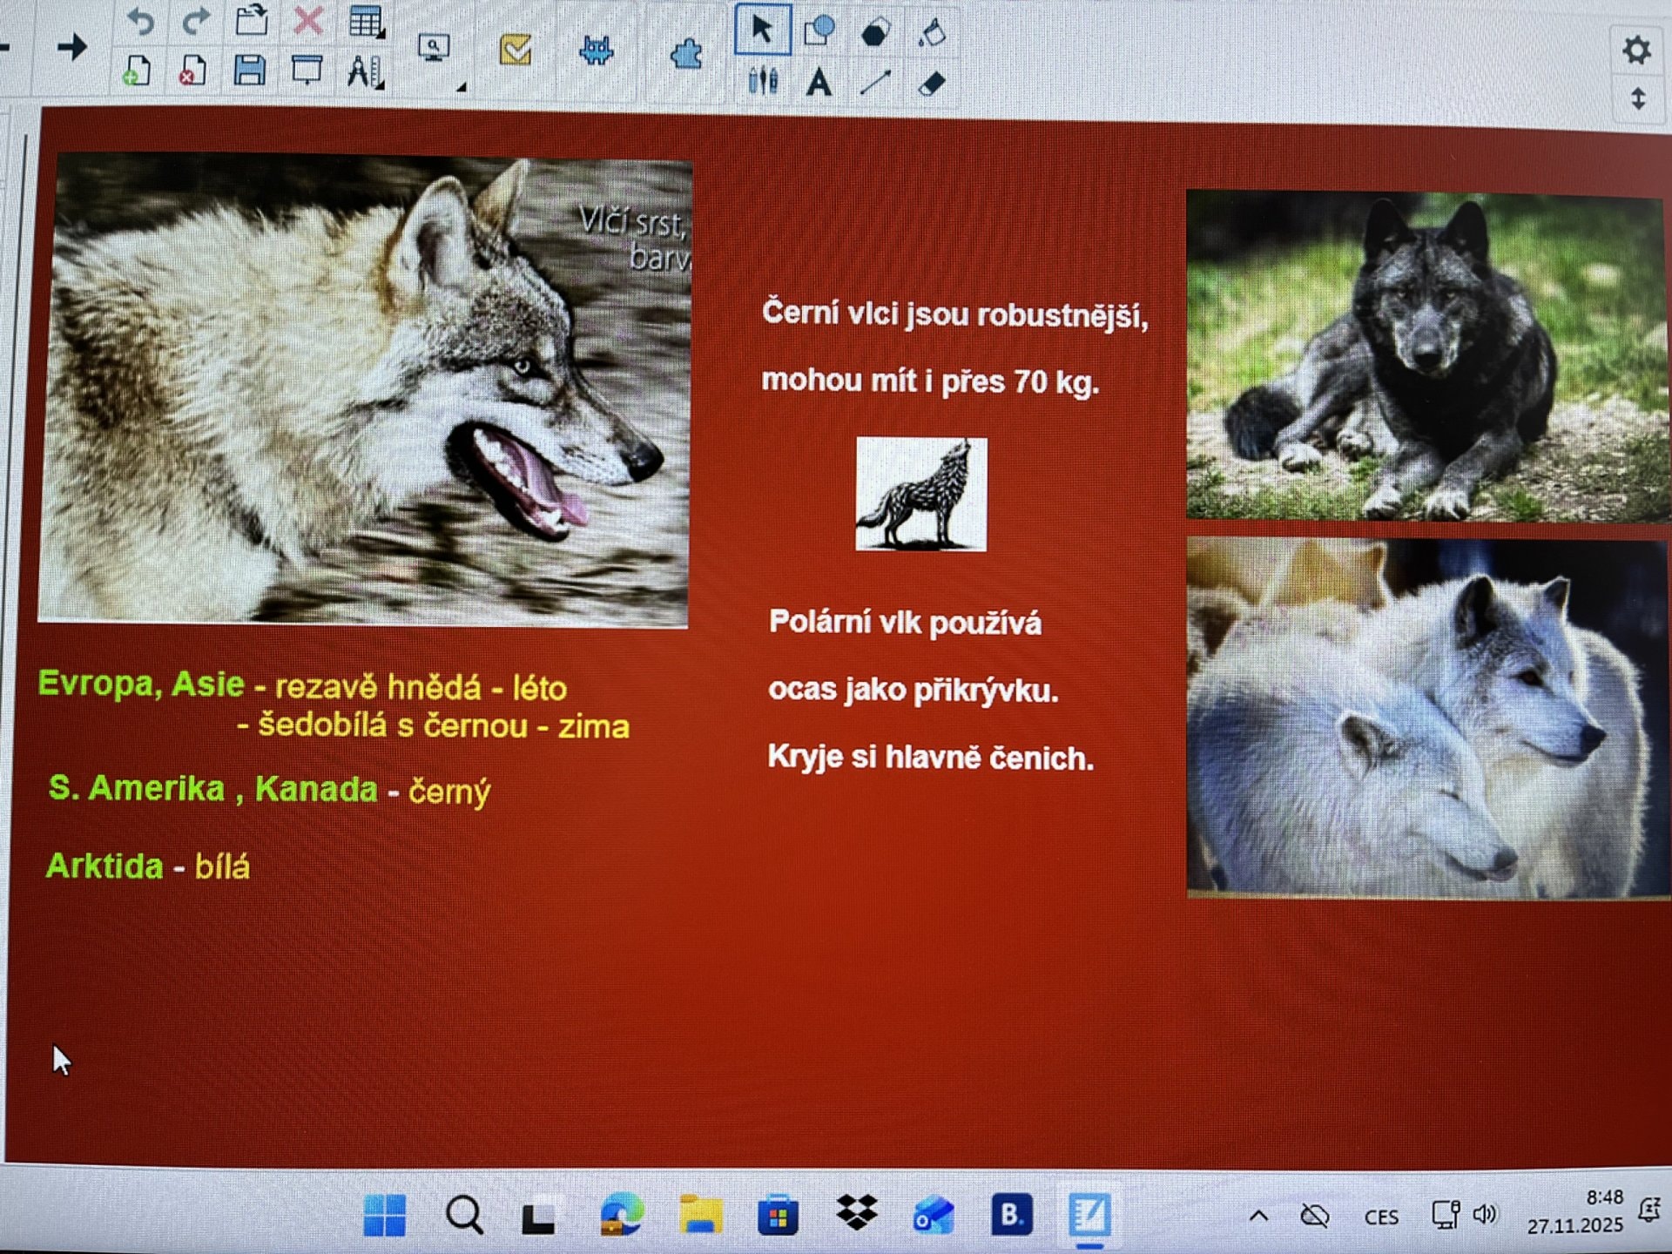Add a new page
This screenshot has height=1254, width=1672.
(137, 71)
